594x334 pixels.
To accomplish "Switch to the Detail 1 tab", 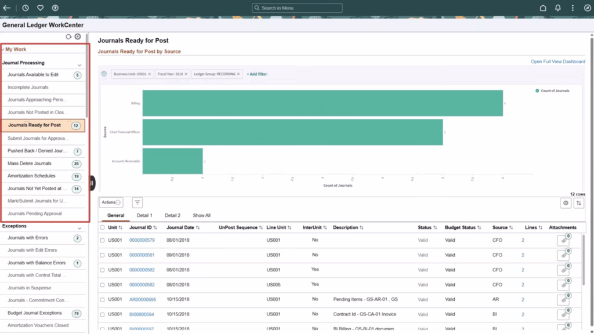I will 144,215.
